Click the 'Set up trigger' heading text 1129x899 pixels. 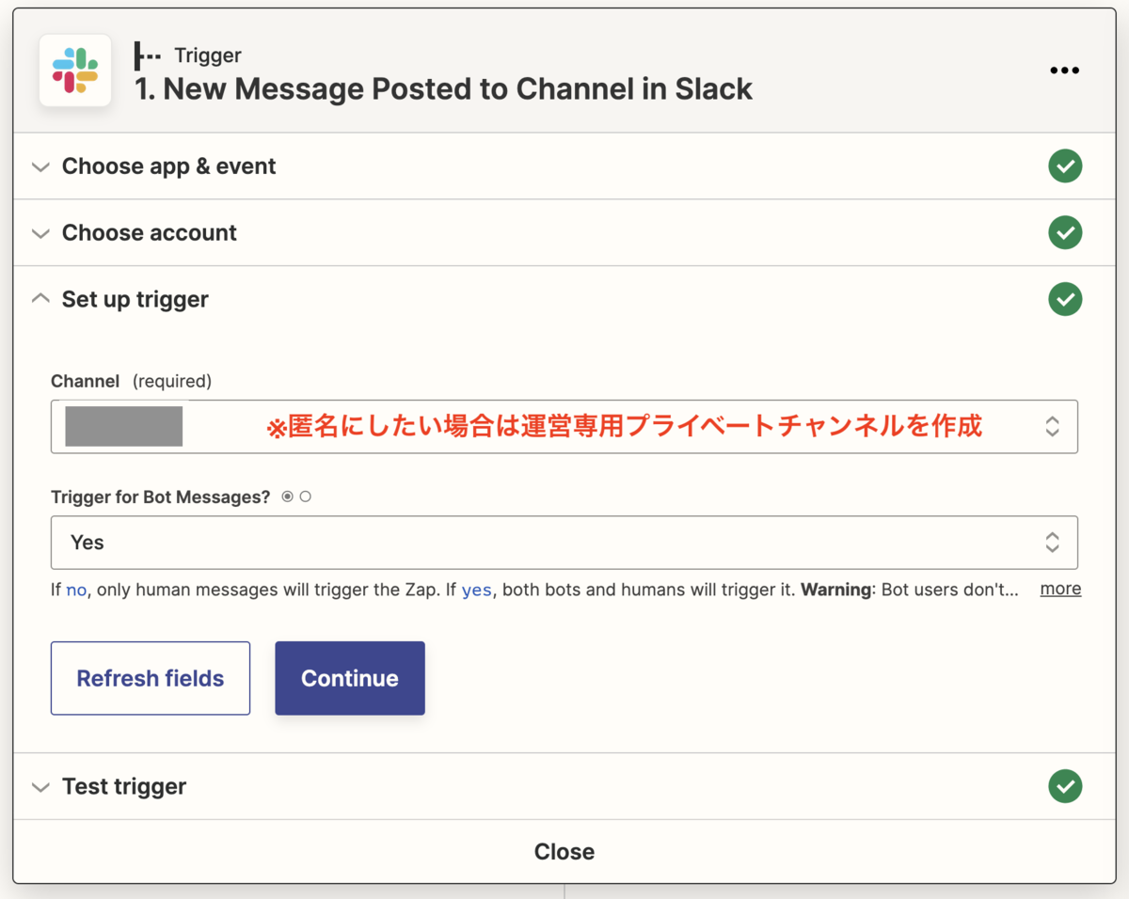135,299
